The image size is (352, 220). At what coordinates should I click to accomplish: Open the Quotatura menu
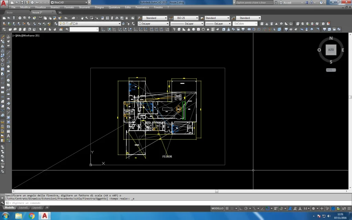pyautogui.click(x=114, y=7)
